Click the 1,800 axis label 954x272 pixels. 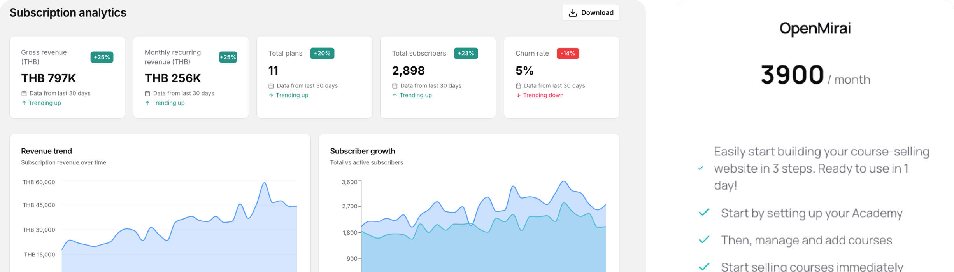point(350,233)
